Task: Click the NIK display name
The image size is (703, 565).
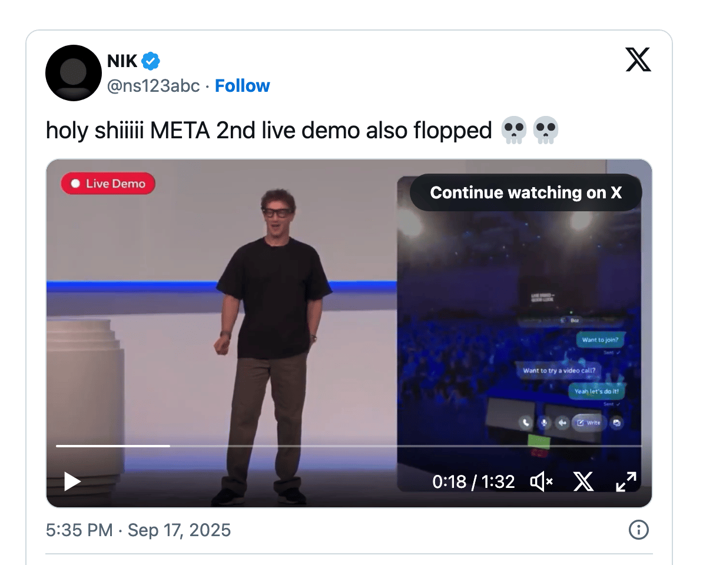Action: 122,61
